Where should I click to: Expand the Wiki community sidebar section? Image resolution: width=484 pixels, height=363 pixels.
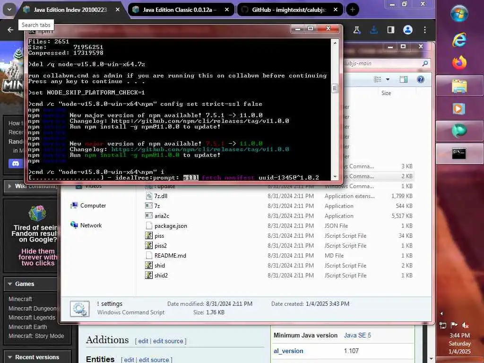10,186
